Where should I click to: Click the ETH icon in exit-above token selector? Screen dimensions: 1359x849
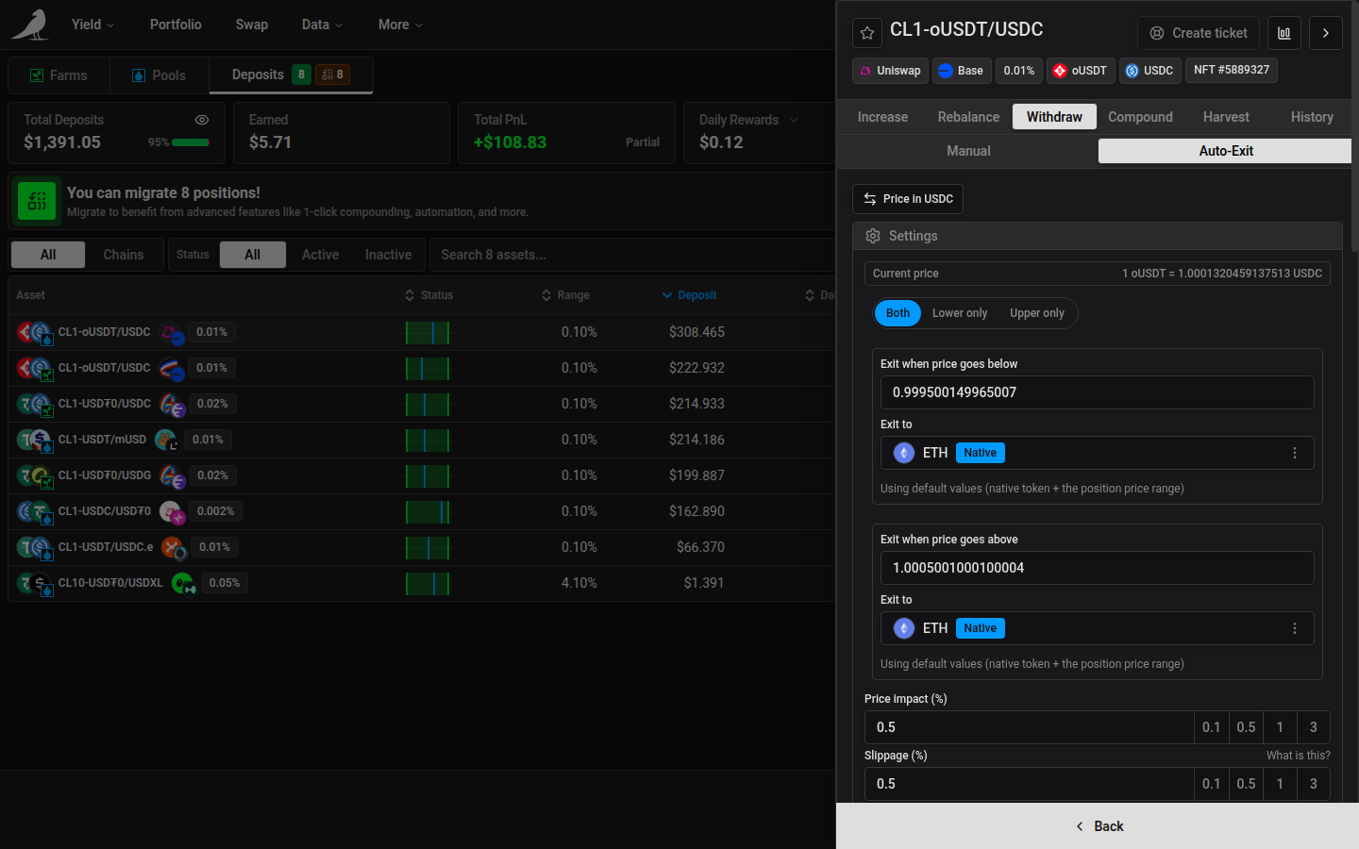click(904, 628)
